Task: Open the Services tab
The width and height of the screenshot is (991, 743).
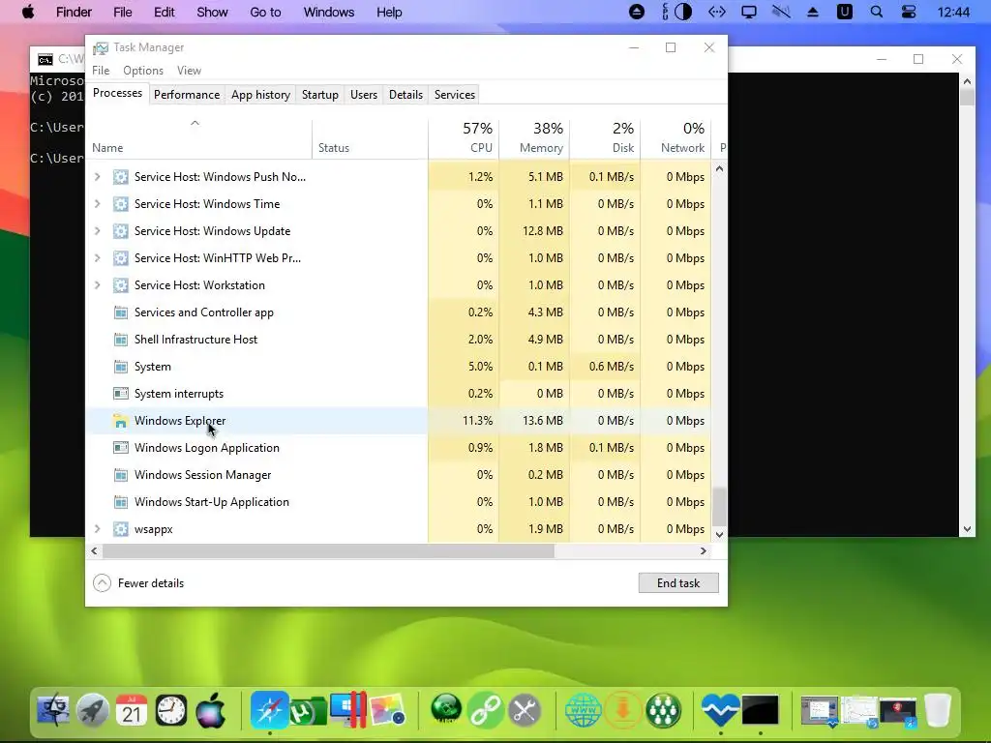Action: pos(455,95)
